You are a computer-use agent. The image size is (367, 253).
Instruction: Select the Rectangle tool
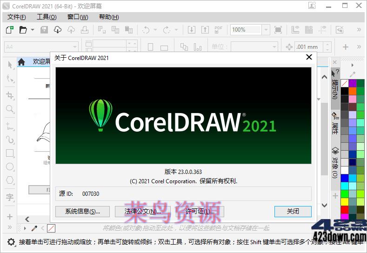[x=10, y=153]
